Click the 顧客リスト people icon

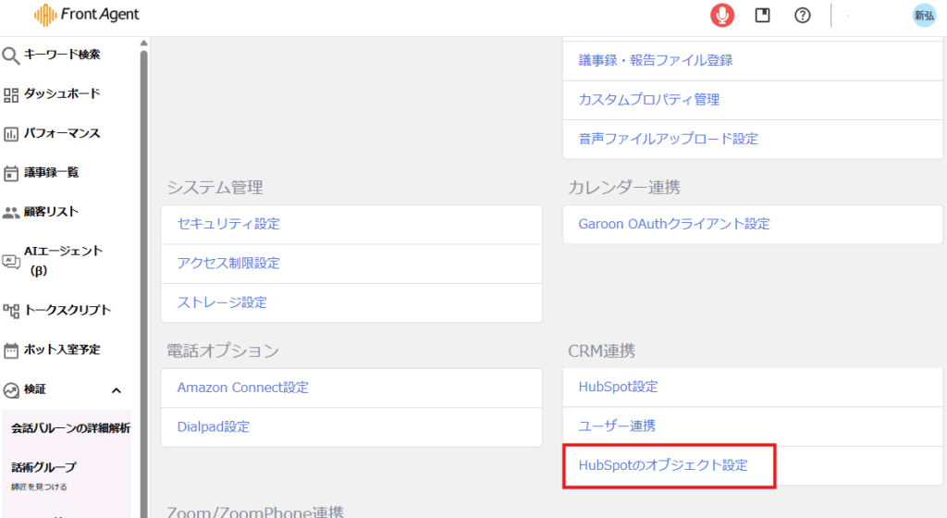(11, 212)
